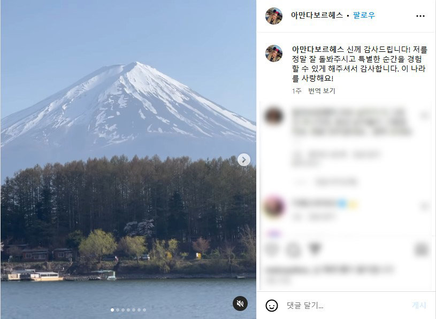Open the three-dot more options menu

tap(420, 16)
